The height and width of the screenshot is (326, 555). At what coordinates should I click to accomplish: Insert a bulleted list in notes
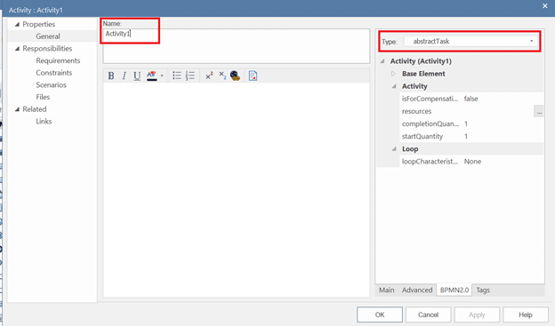177,76
